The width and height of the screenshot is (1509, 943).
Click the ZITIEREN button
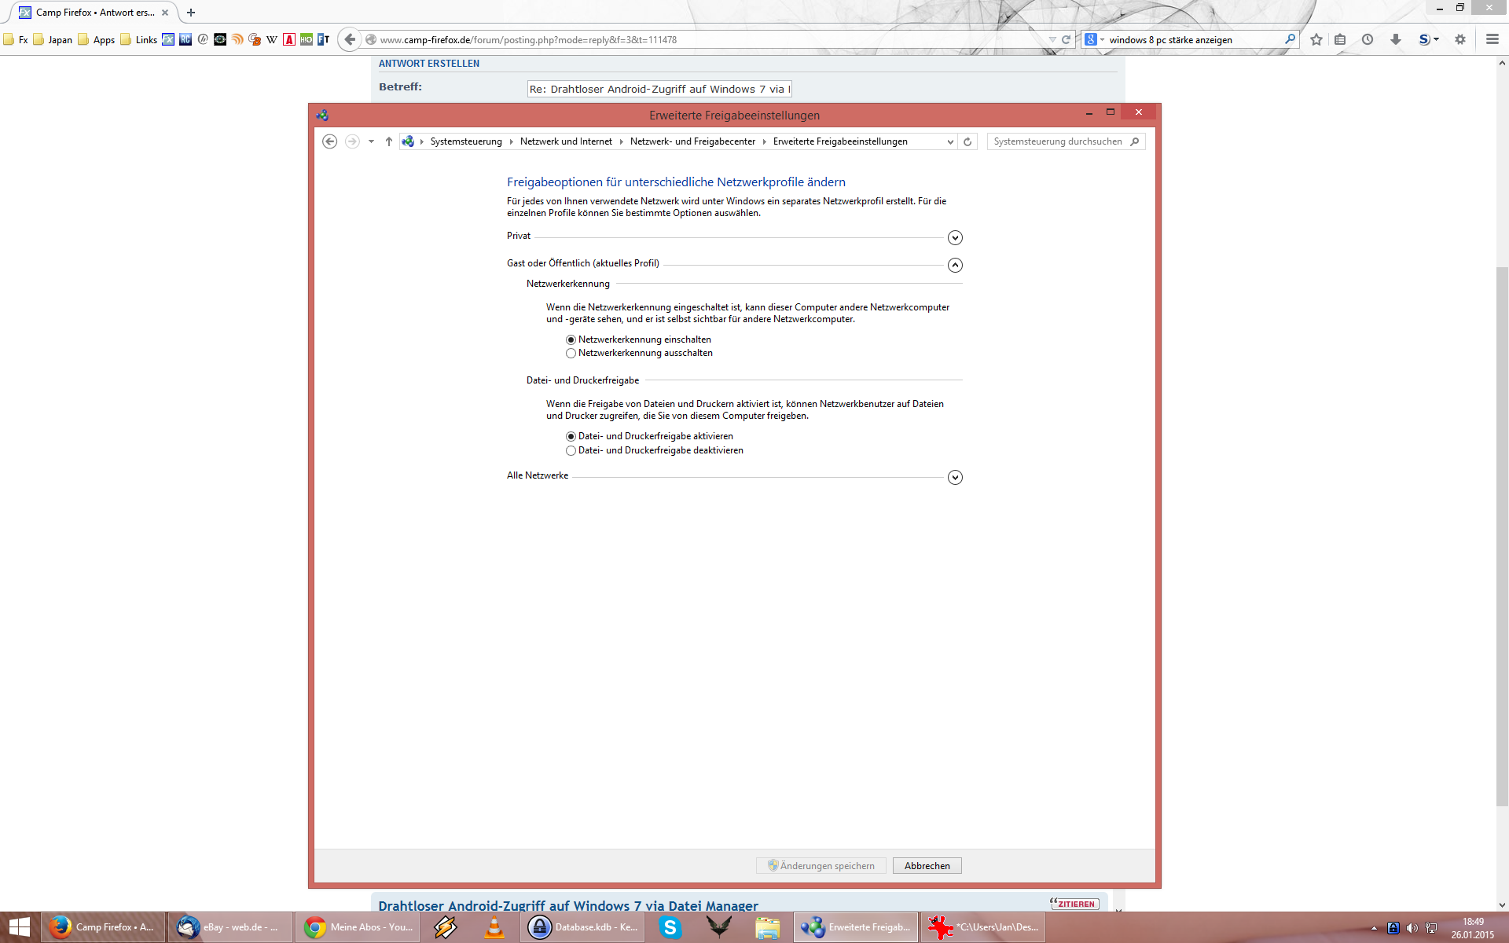(1074, 904)
